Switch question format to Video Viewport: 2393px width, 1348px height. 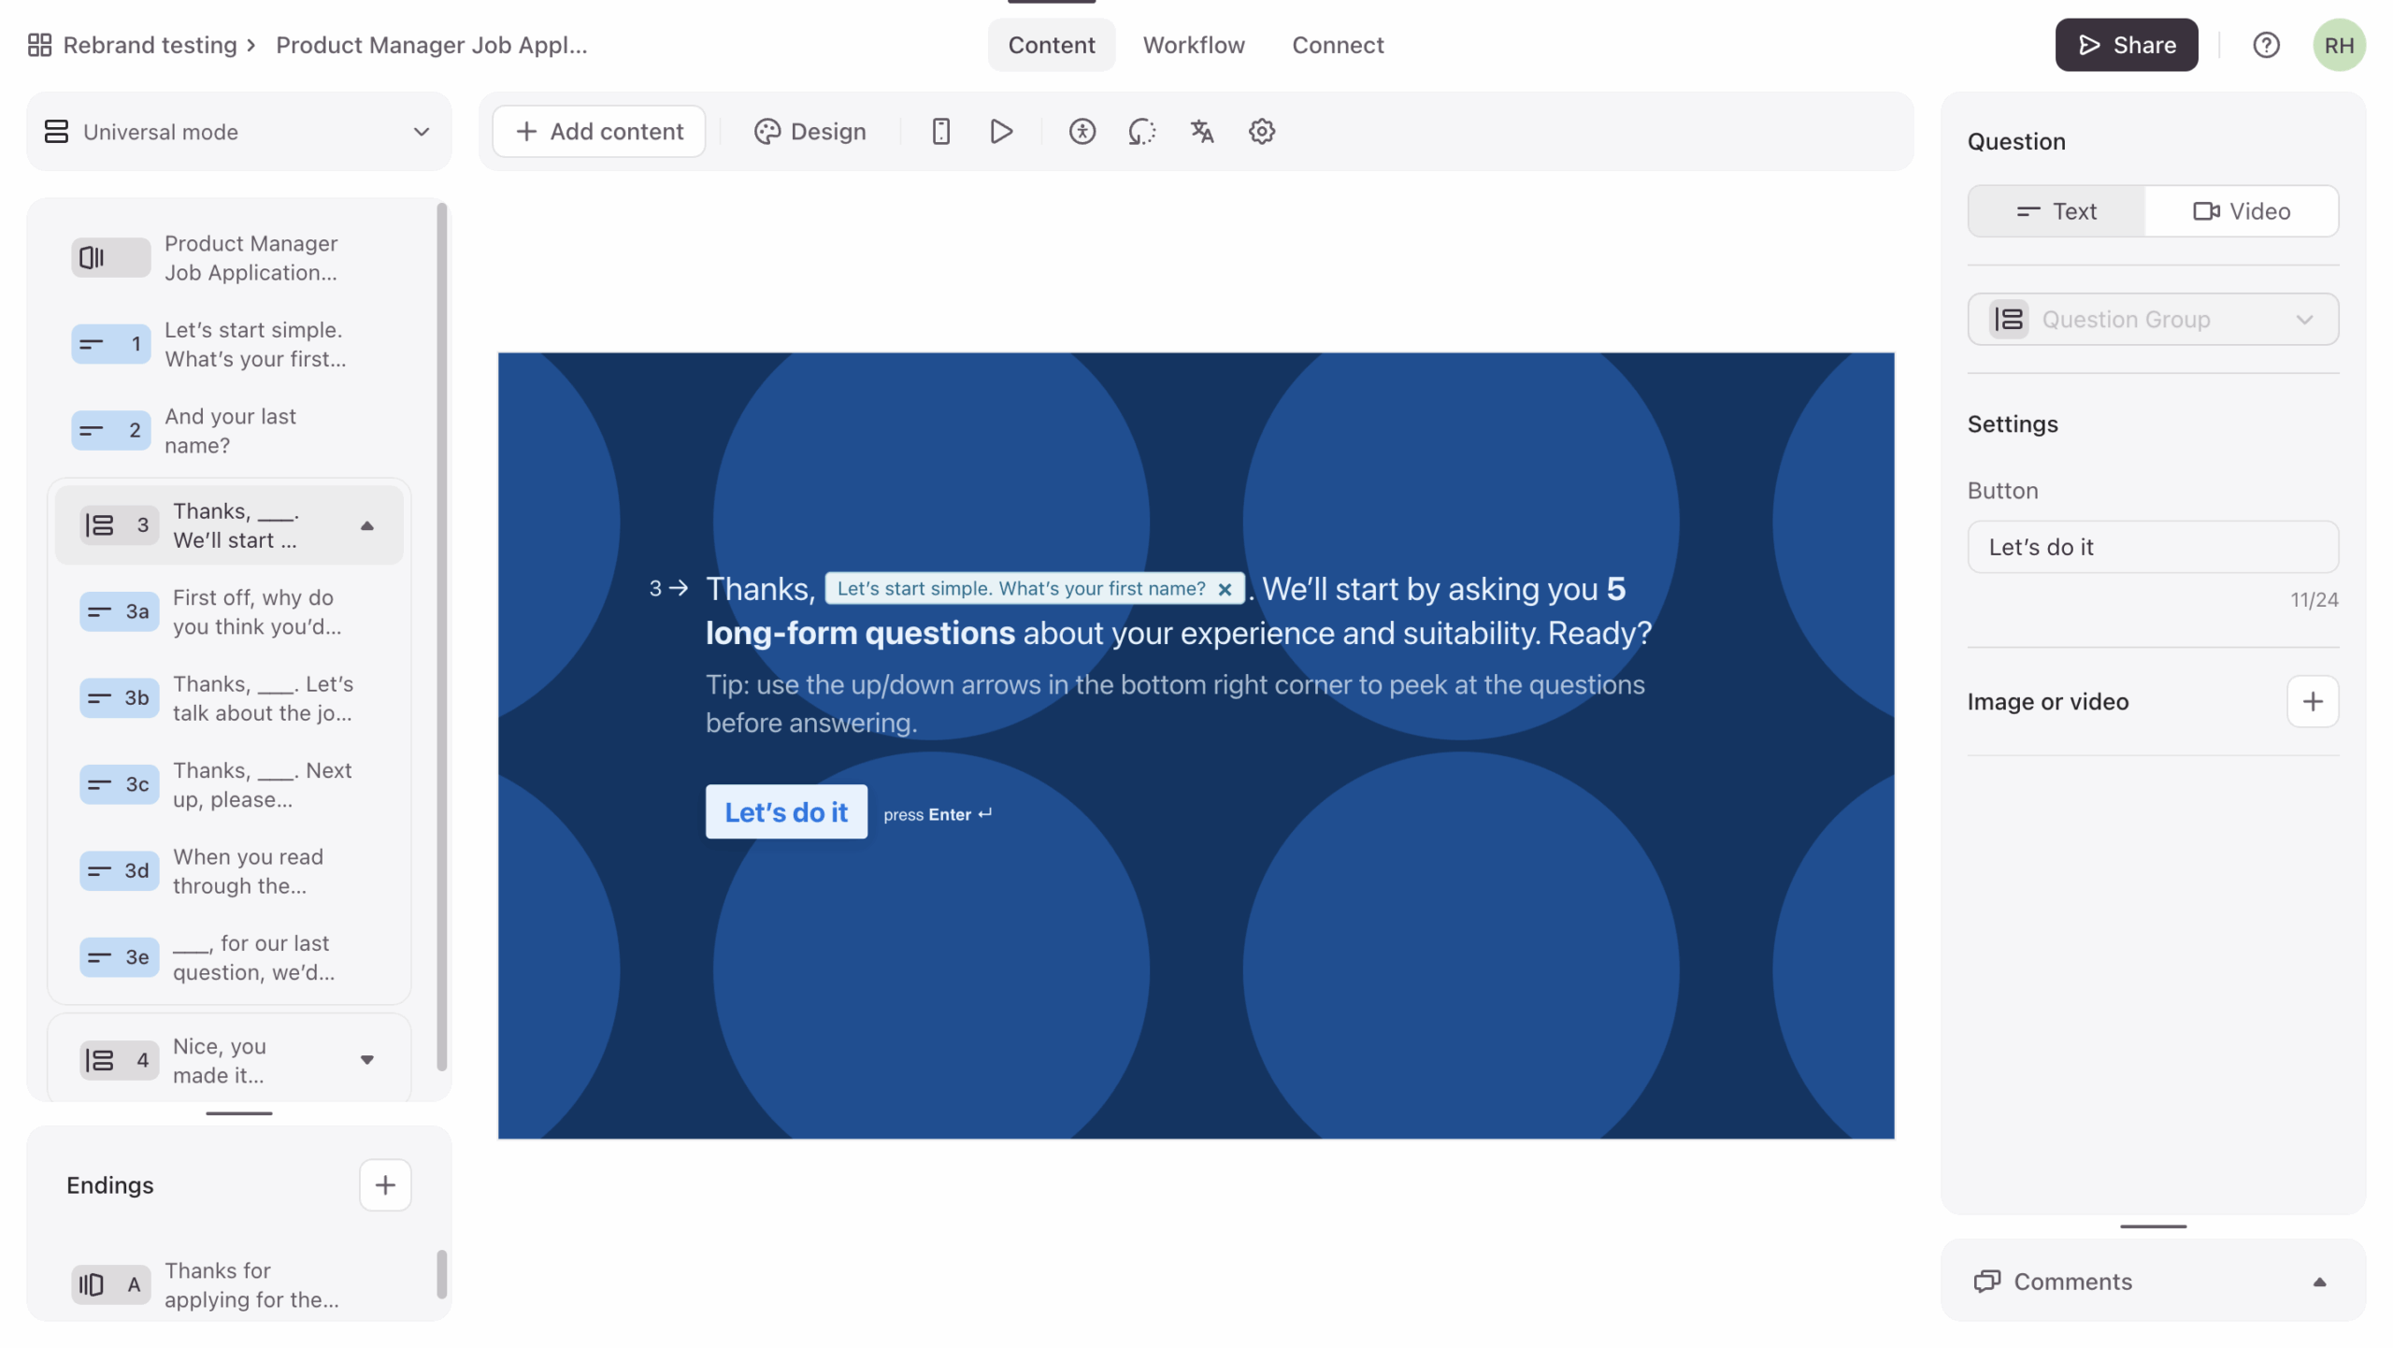(2241, 211)
